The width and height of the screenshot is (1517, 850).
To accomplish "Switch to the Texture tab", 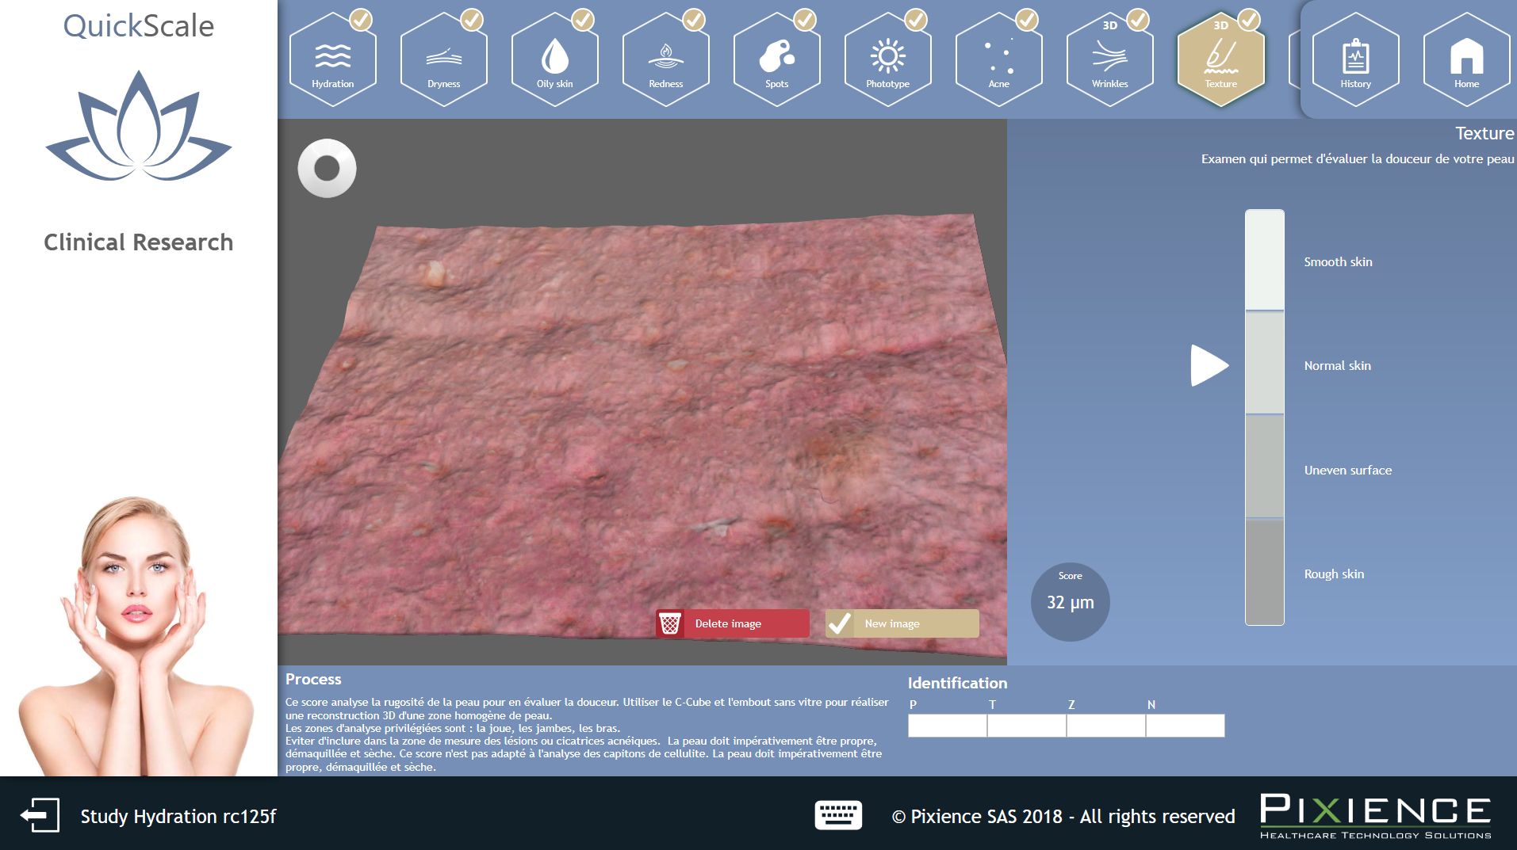I will [x=1220, y=59].
